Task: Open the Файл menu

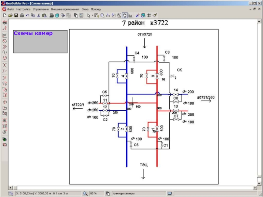Action: 11,9
